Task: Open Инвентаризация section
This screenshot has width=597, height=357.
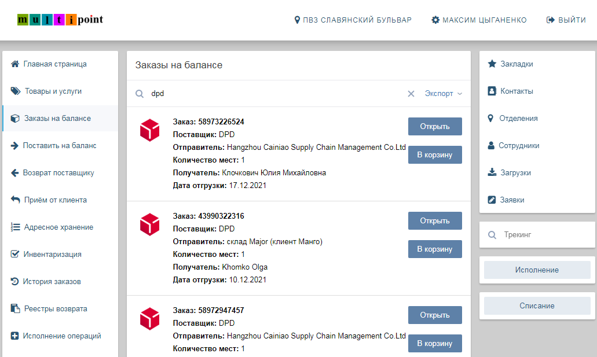Action: [60, 254]
